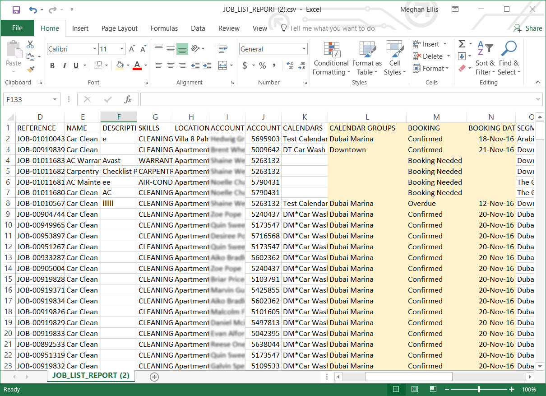Toggle Bold formatting
546x396 pixels.
[52, 65]
